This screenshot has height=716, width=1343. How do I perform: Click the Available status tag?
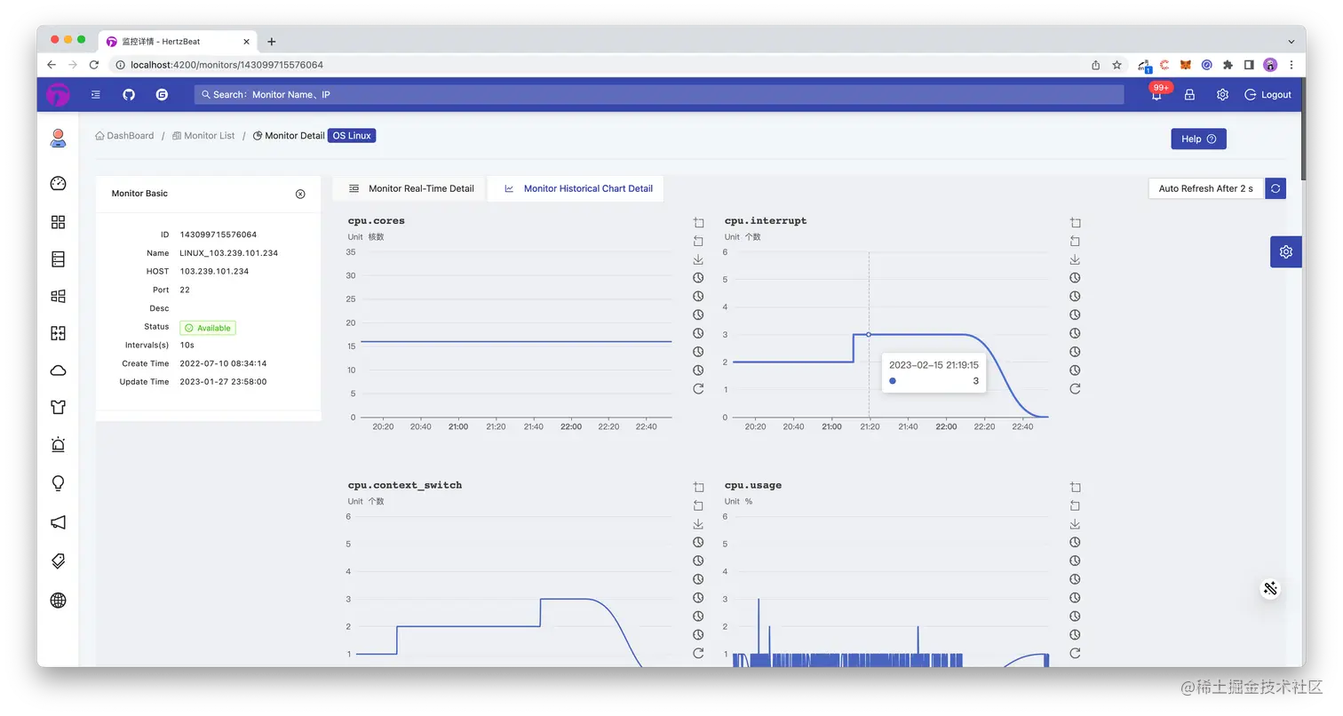[x=208, y=328]
